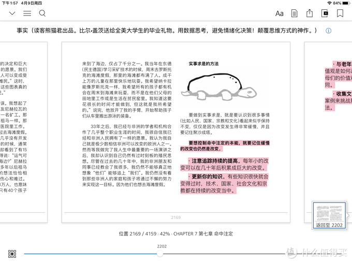This screenshot has height=264, width=352.
Task: Tap the slider label 2202
Action: (162, 246)
